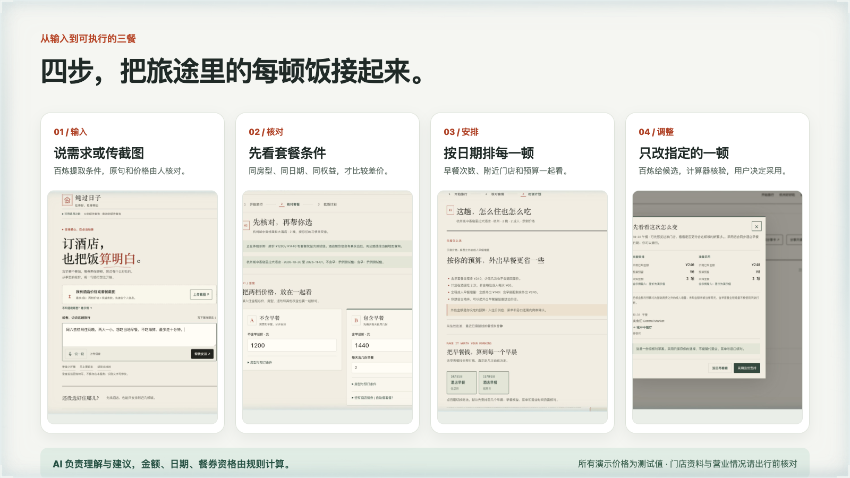
Task: Click the A badge on 不含早餐 card
Action: click(252, 320)
